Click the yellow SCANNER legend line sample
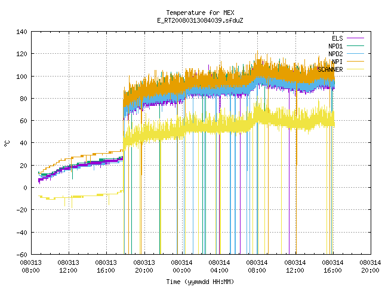Image resolution: width=382 pixels, height=287 pixels. pos(355,69)
